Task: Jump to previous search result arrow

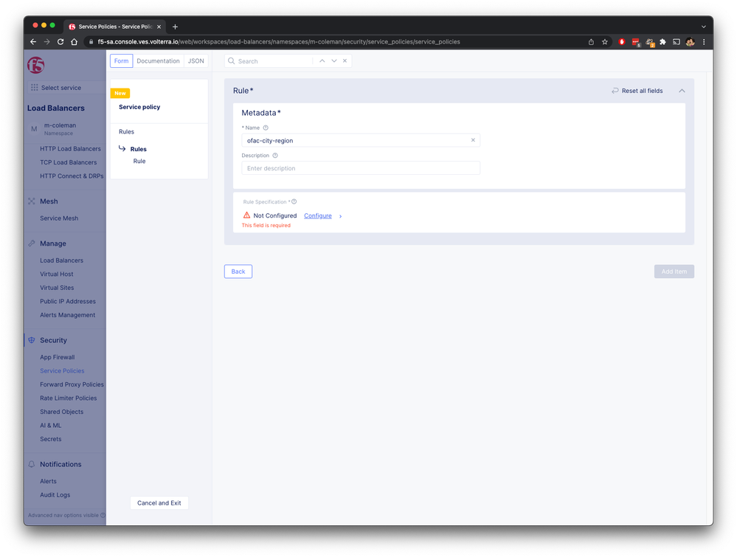Action: pos(322,60)
